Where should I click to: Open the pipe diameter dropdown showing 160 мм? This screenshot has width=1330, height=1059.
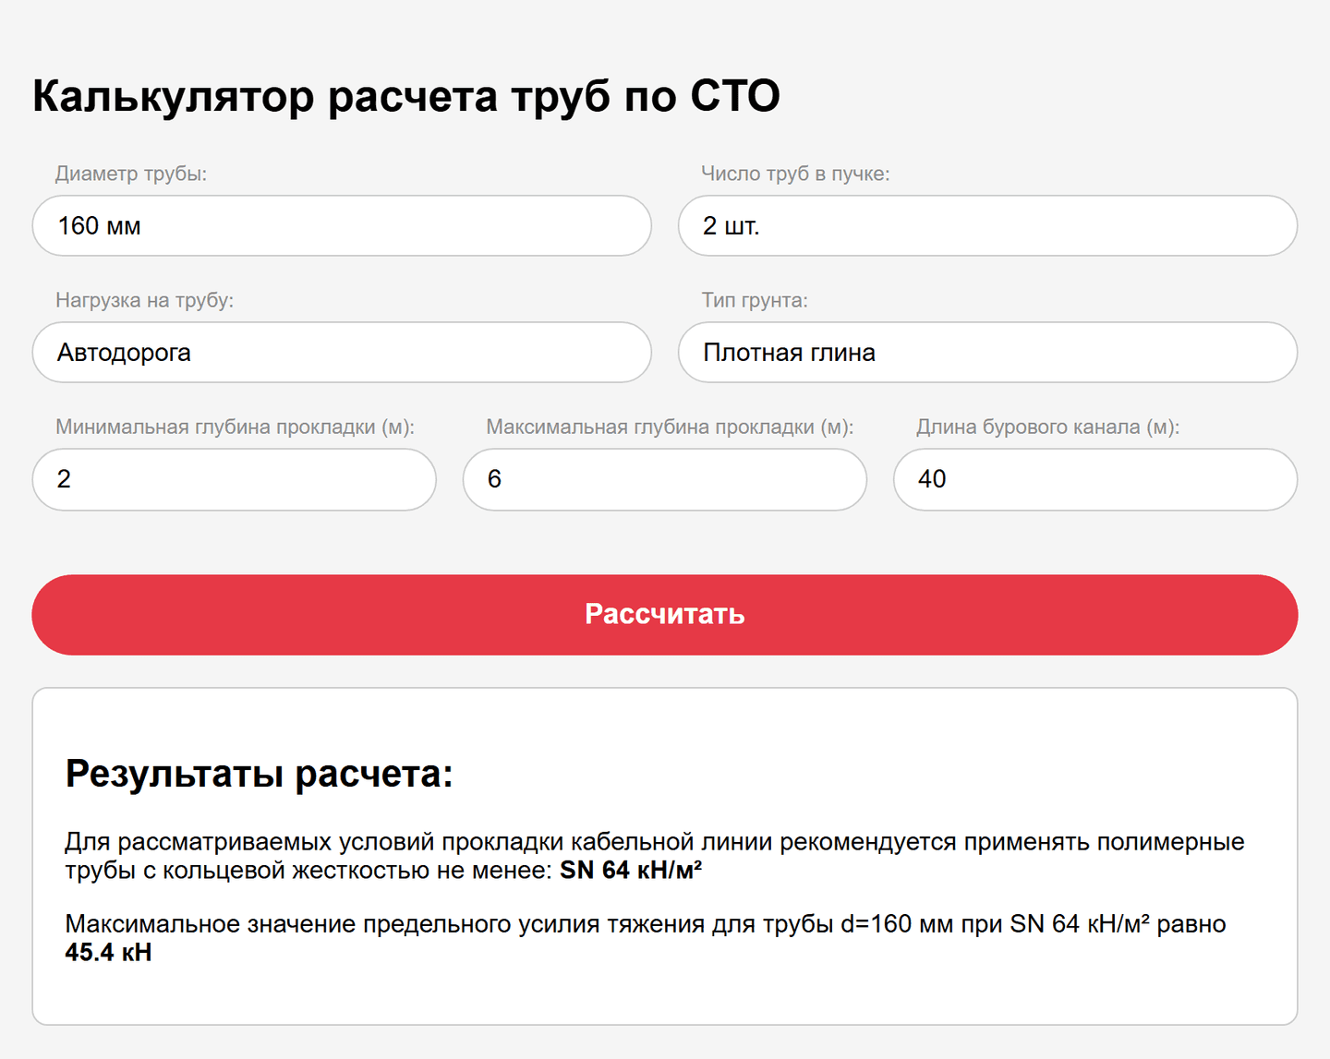[x=342, y=225]
